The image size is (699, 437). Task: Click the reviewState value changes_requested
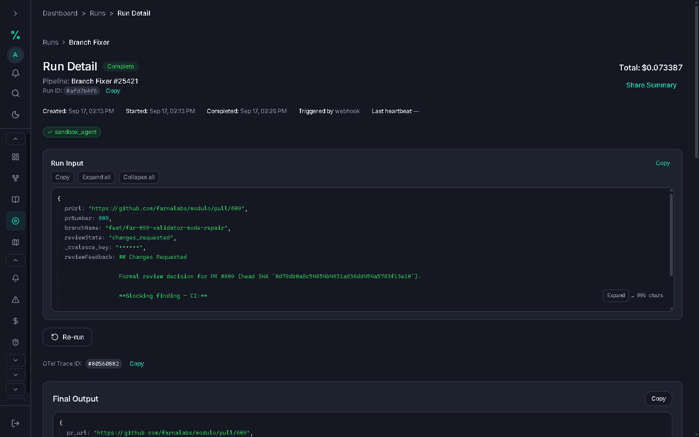coord(141,237)
